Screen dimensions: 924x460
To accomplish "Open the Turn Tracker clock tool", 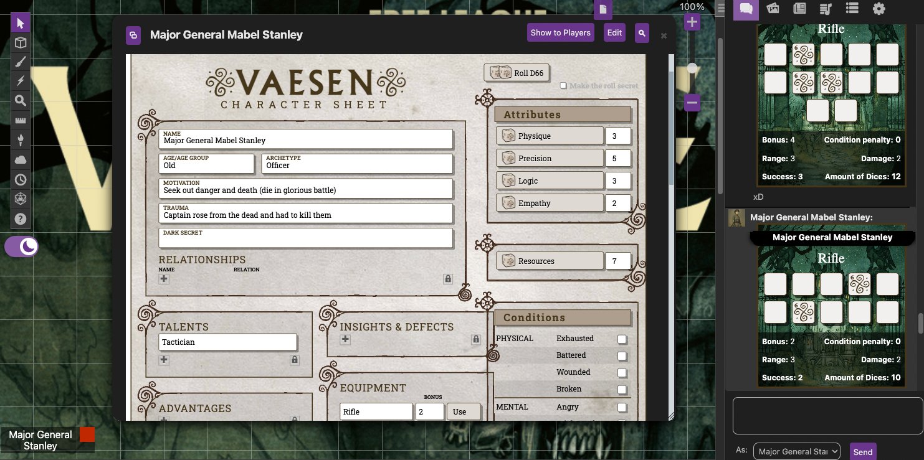I will pyautogui.click(x=21, y=179).
